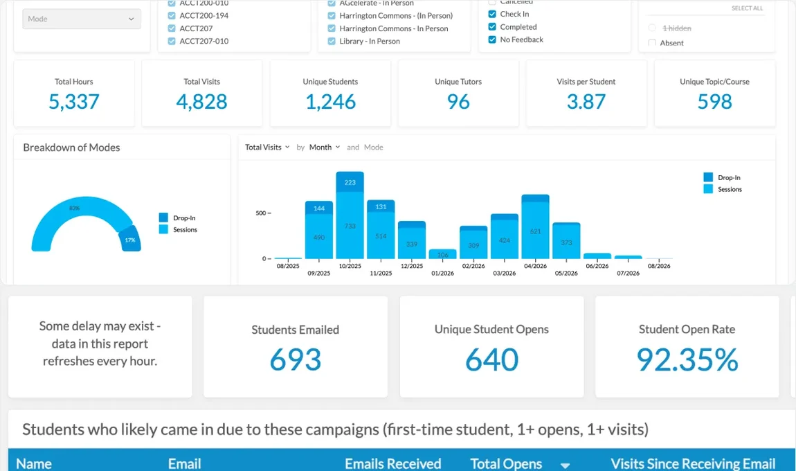Click the Total Hours 5,337 card
The width and height of the screenshot is (796, 471).
74,94
